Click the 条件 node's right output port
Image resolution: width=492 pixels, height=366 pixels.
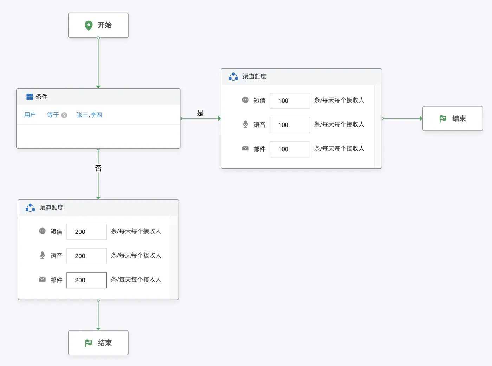pyautogui.click(x=181, y=118)
